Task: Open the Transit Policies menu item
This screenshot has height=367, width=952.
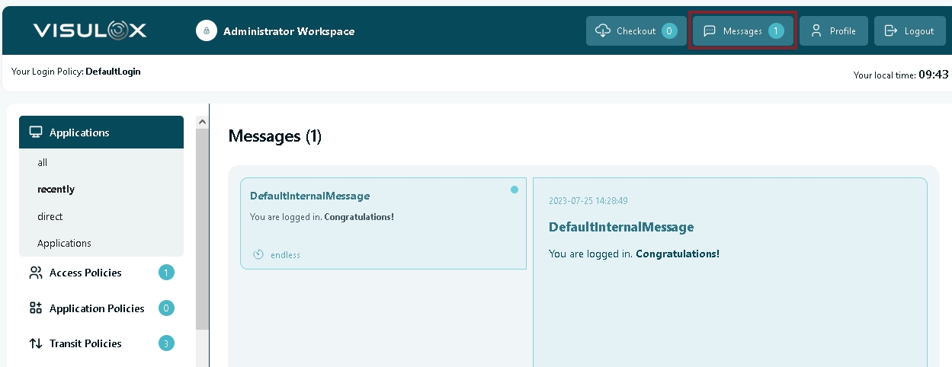Action: [85, 343]
